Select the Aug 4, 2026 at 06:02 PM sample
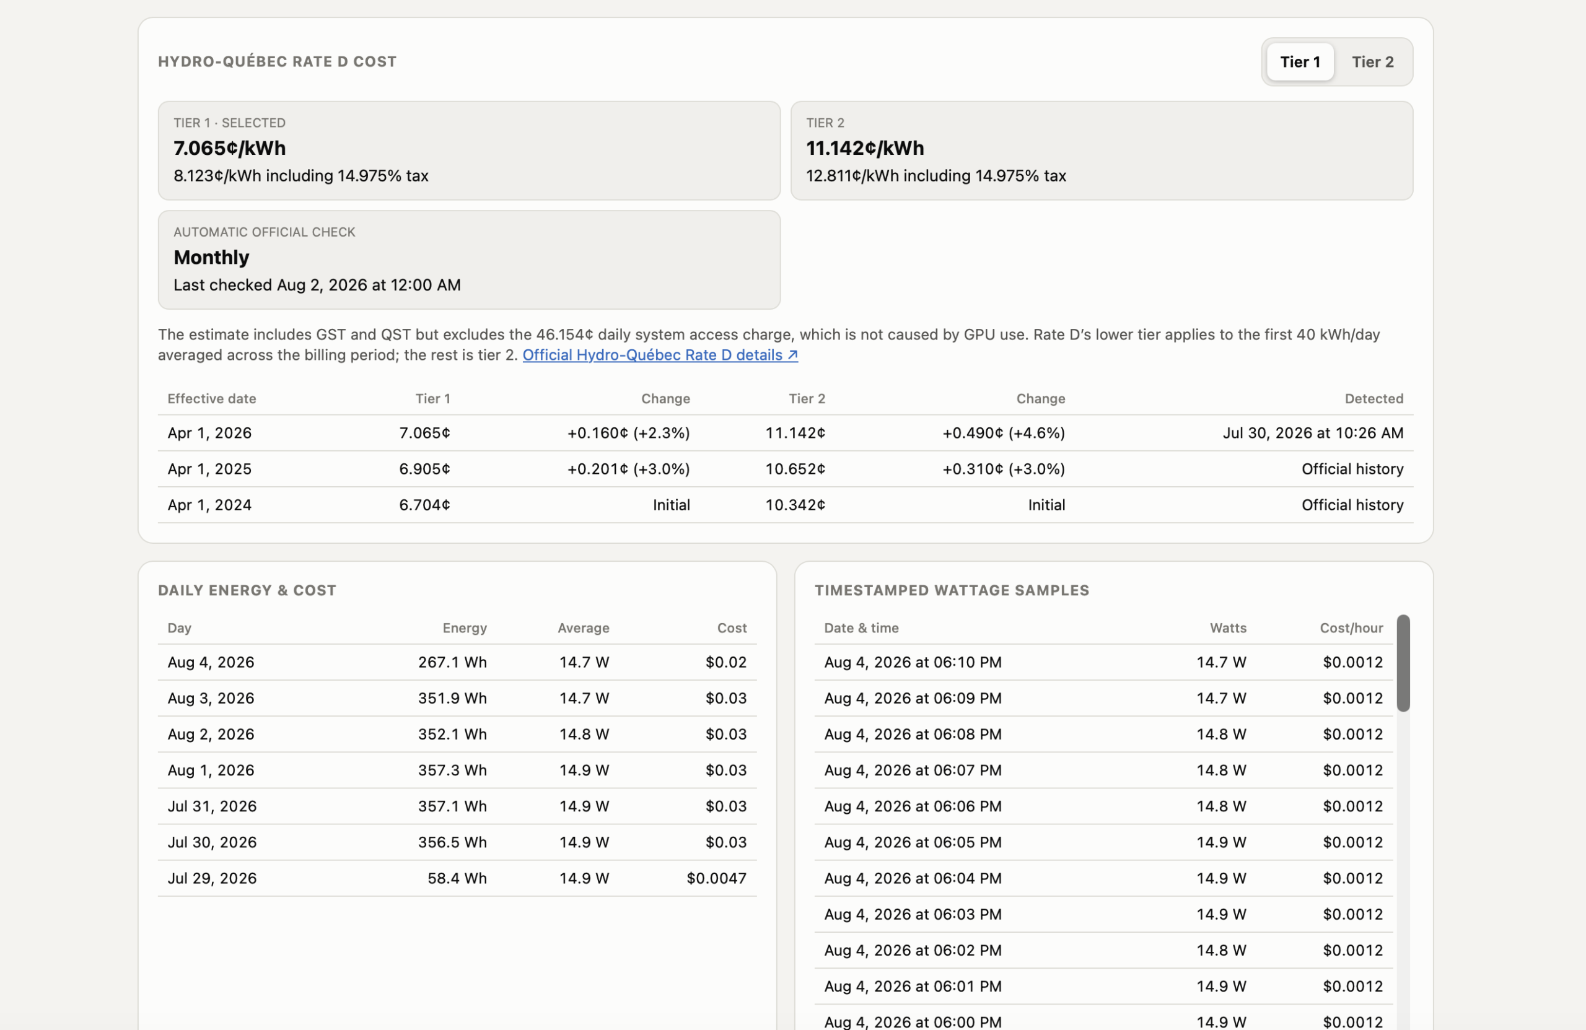 pyautogui.click(x=1103, y=950)
